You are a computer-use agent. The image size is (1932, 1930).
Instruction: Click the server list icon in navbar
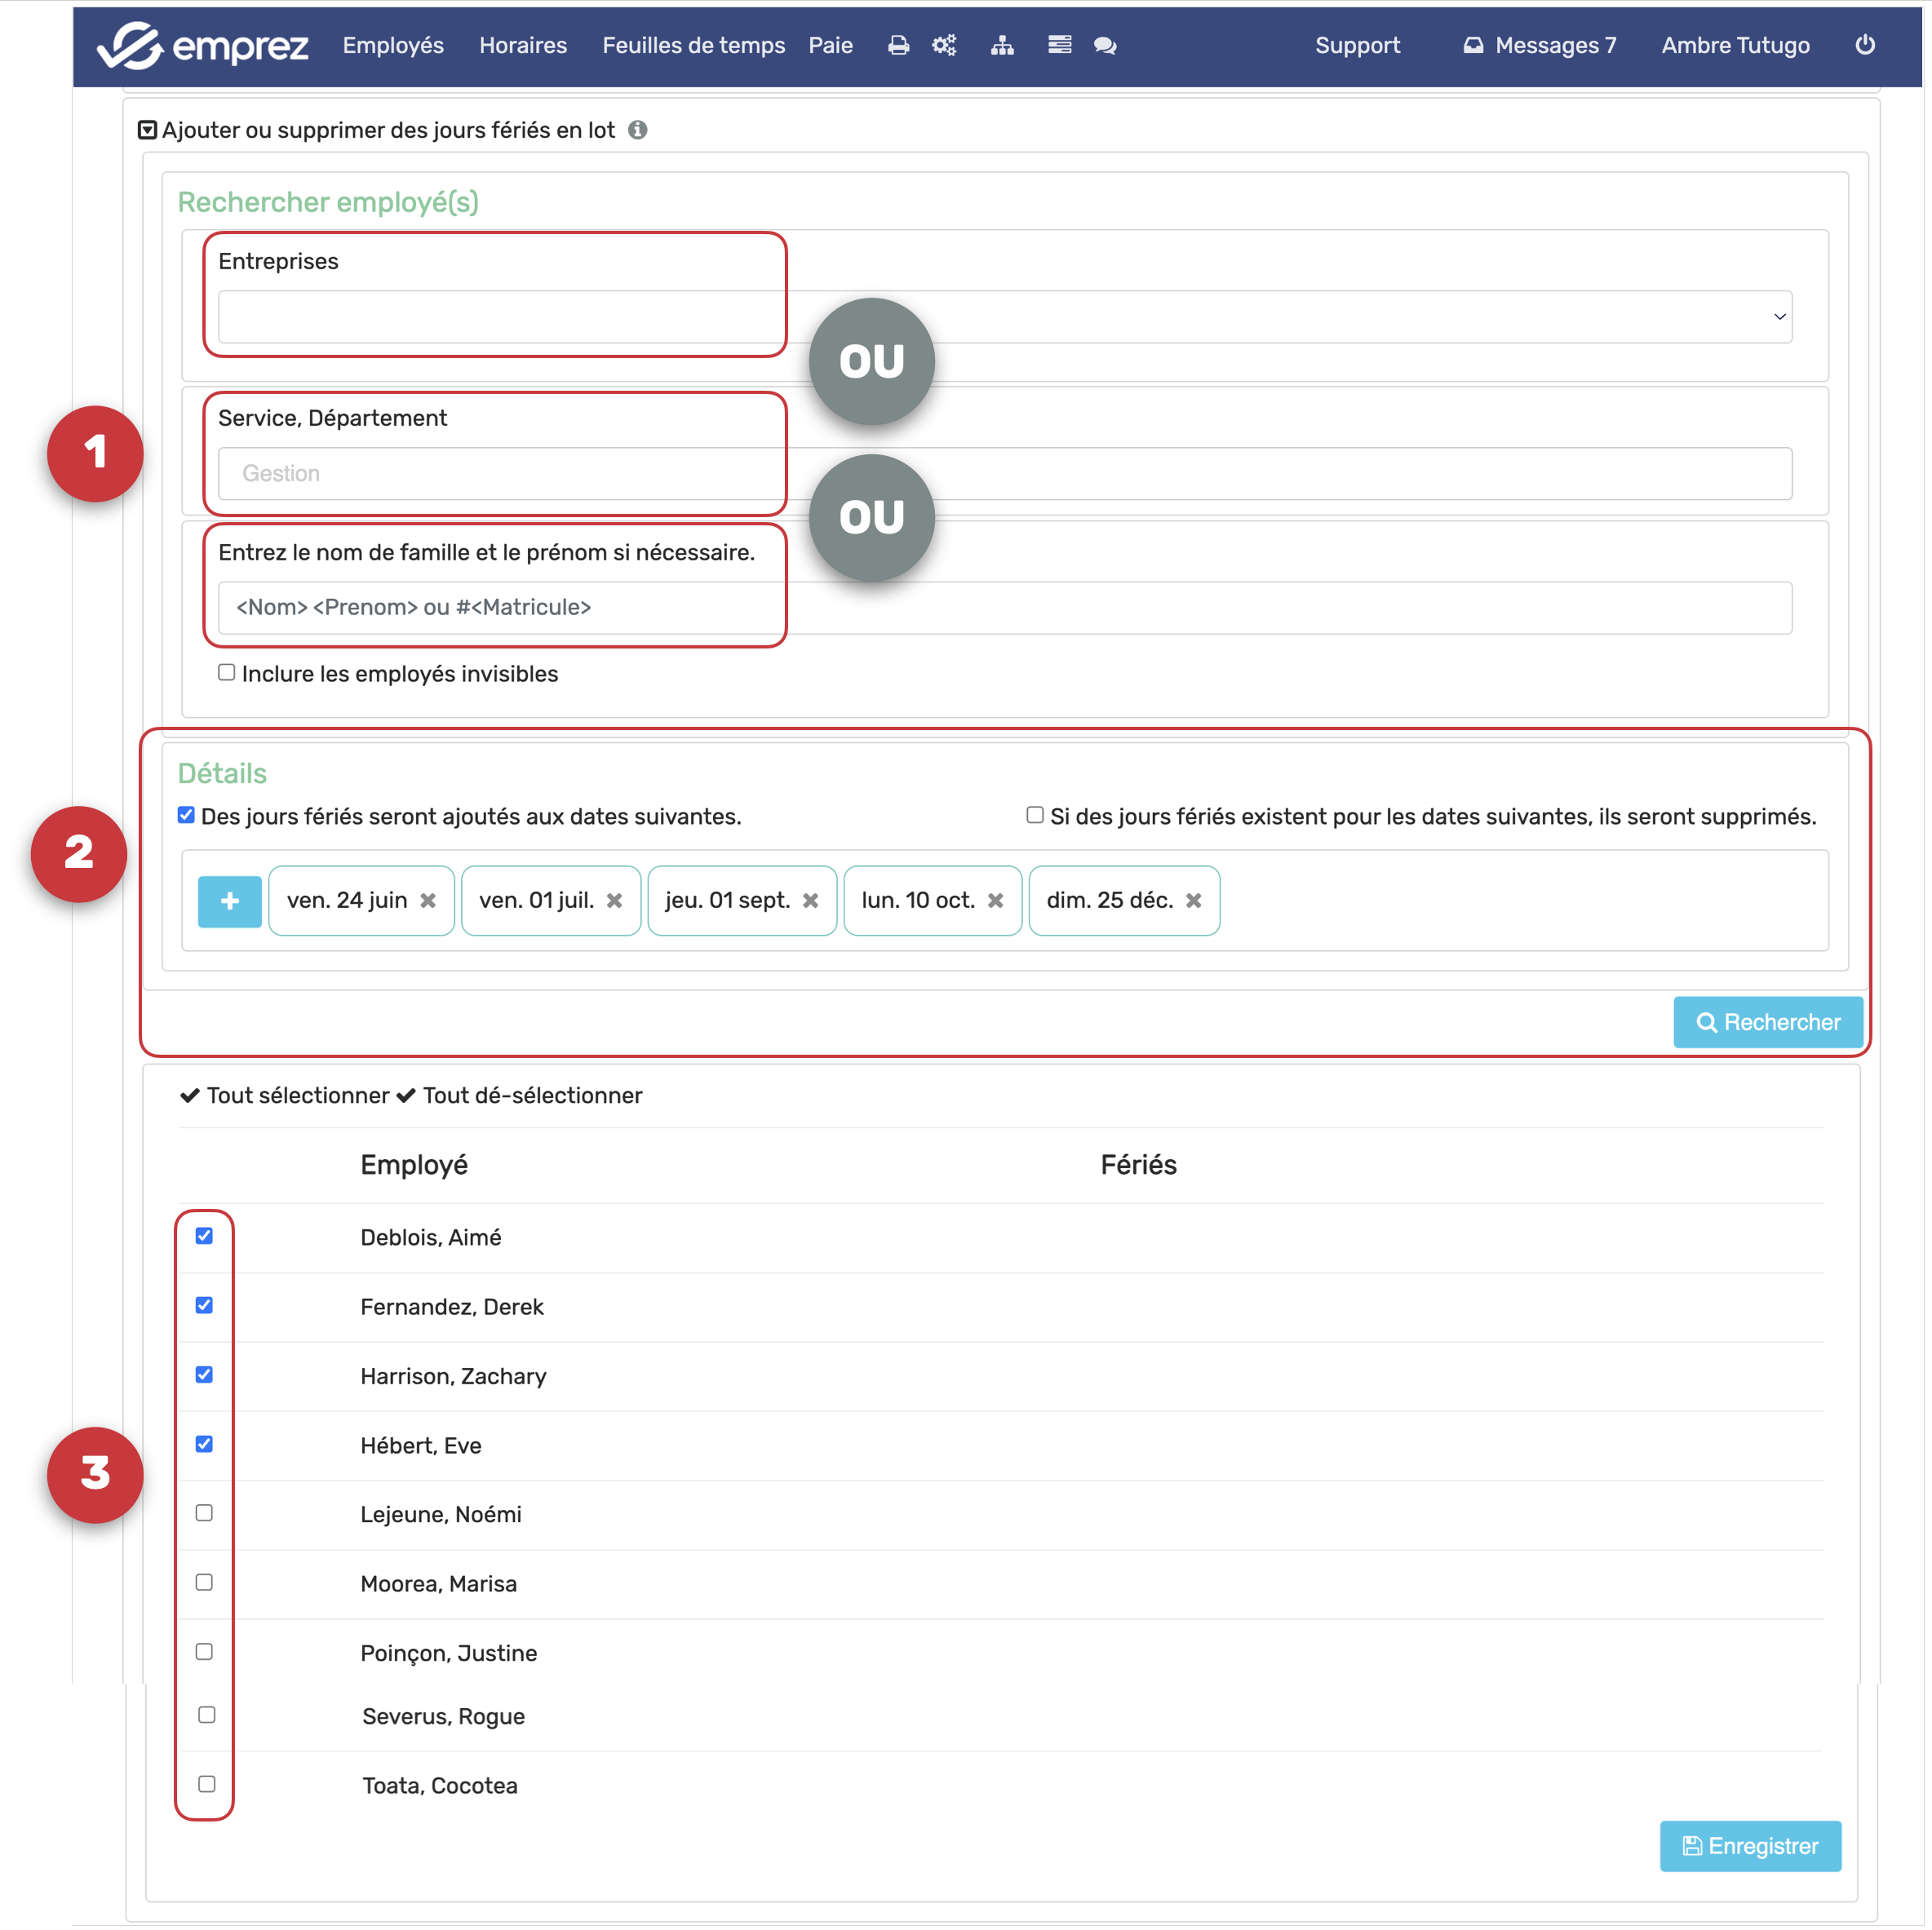pos(1059,45)
